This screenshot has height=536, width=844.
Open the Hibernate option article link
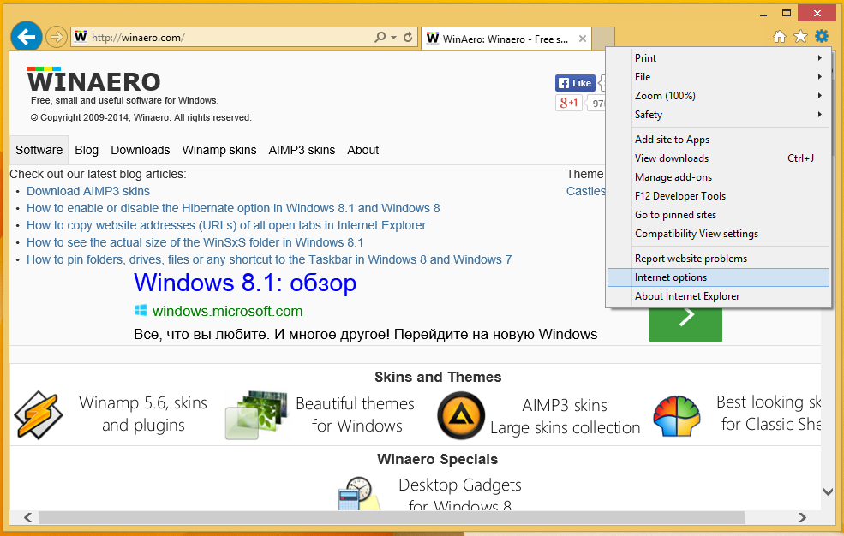[x=233, y=208]
